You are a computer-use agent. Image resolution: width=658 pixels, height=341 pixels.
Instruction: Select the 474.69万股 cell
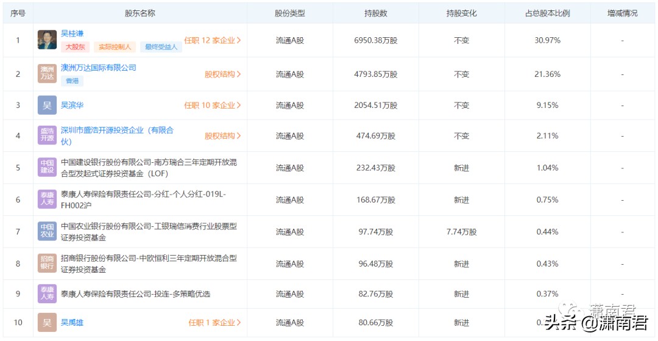coord(375,136)
